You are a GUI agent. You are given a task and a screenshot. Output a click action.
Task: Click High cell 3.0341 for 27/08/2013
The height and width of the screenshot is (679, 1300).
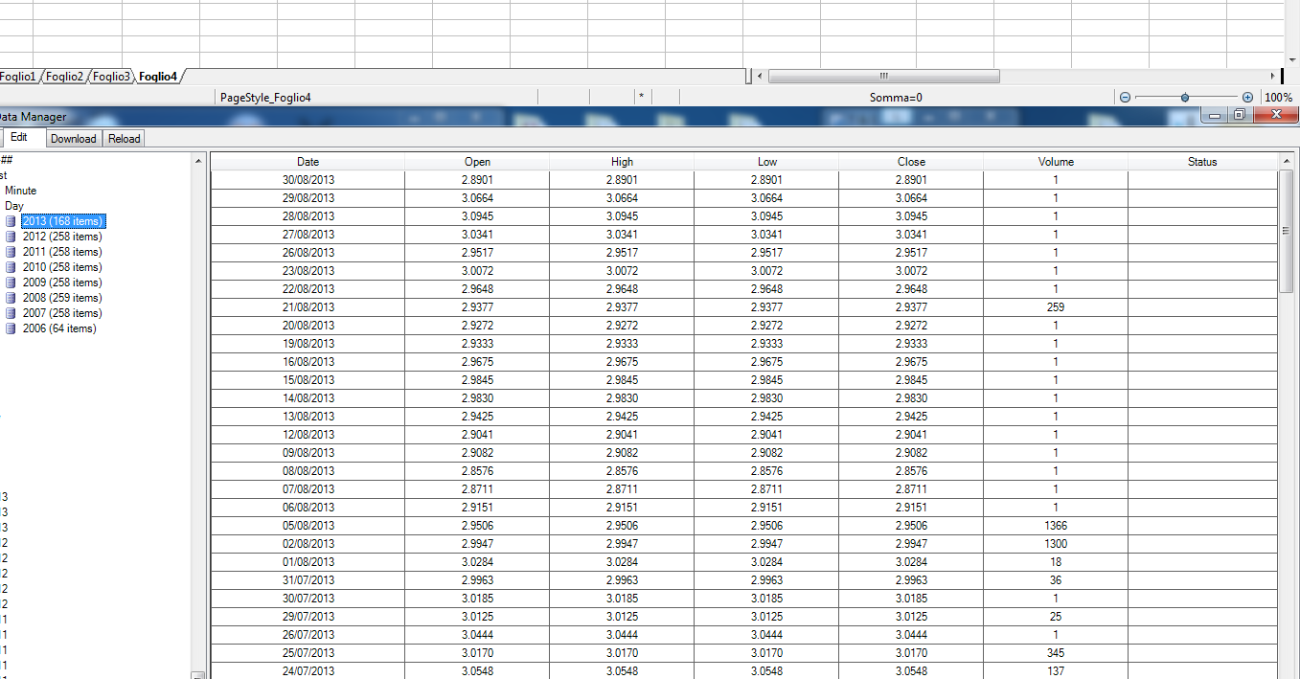[x=622, y=235]
